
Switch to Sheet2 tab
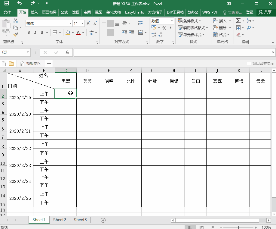[60, 220]
